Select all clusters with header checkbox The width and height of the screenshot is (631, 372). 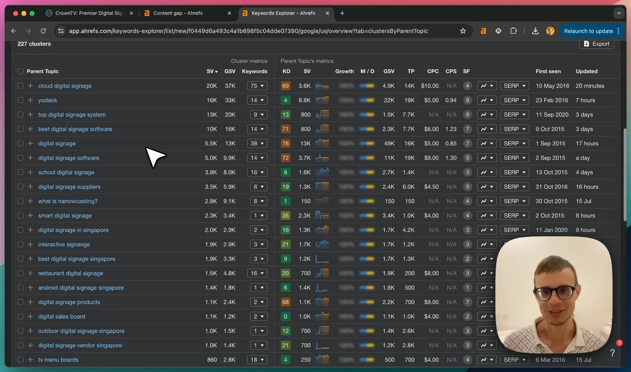click(x=20, y=71)
